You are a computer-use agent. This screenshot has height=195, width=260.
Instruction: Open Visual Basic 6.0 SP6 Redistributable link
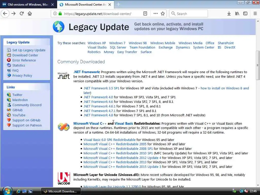pos(110,140)
